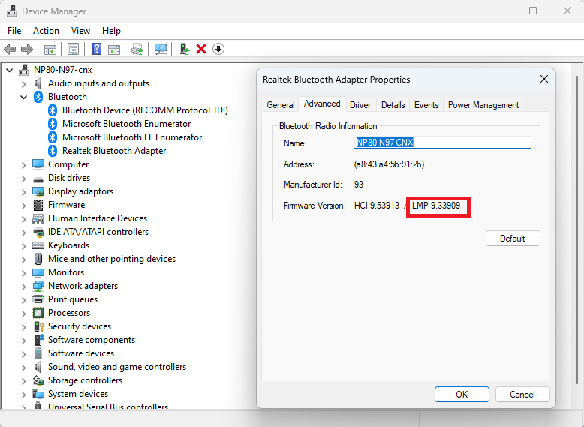Click the Security devices key icon
584x427 pixels.
39,326
